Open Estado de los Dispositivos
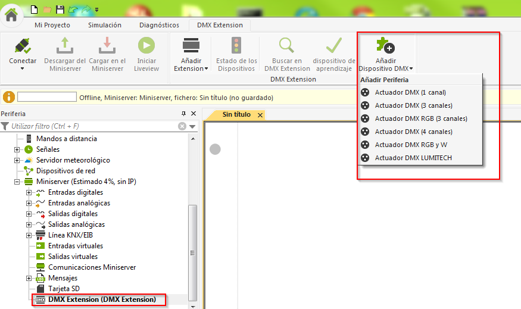This screenshot has width=521, height=309. point(236,46)
